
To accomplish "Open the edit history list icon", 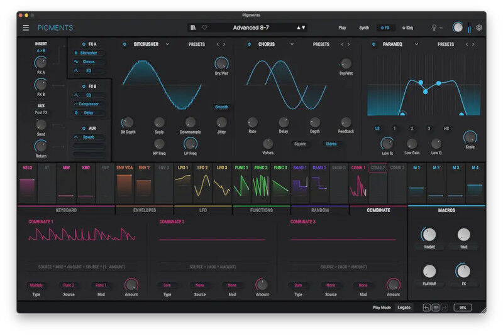I will (x=435, y=307).
